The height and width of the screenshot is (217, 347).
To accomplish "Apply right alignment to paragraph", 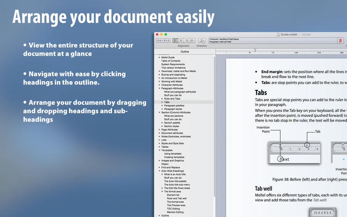I will (x=187, y=40).
